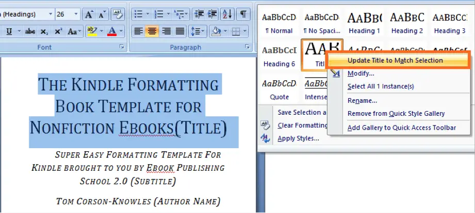Click the Grow Font button
Image resolution: width=475 pixels, height=213 pixels.
(89, 14)
